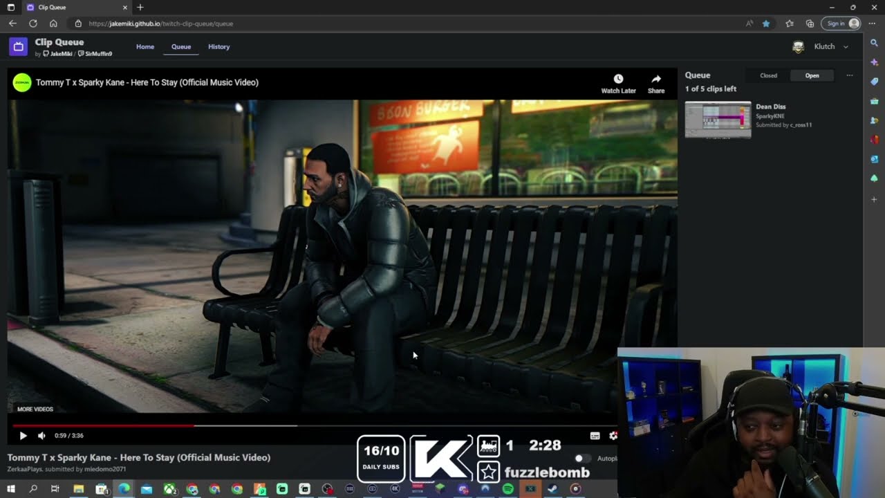Open the tab actions menu
The image size is (885, 498).
11,7
